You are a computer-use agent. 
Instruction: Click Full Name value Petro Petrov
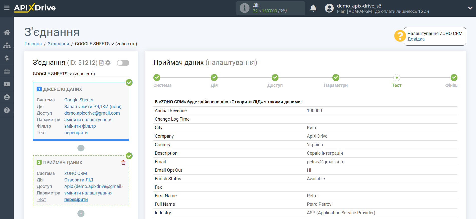point(319,204)
